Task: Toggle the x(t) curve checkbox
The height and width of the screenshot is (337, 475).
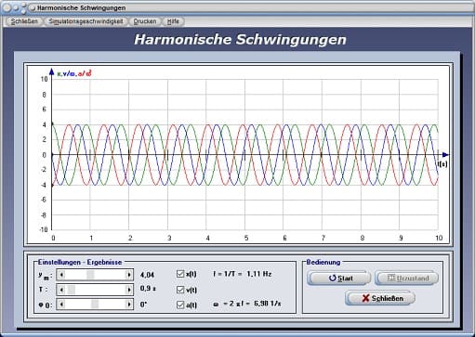Action: [180, 274]
